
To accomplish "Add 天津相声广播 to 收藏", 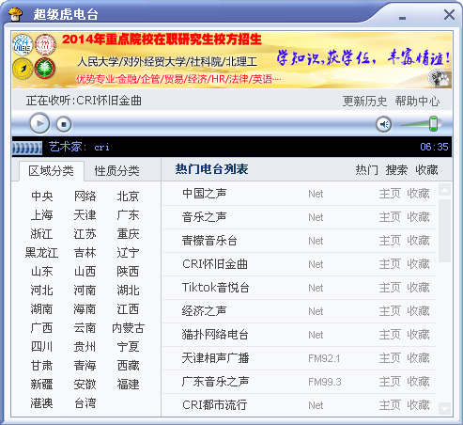I will tap(418, 358).
